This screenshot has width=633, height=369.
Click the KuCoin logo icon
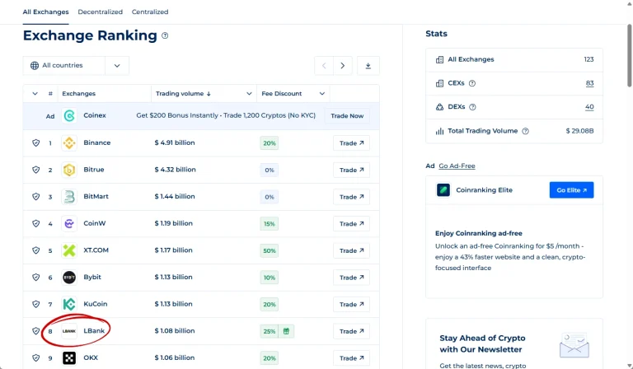69,304
